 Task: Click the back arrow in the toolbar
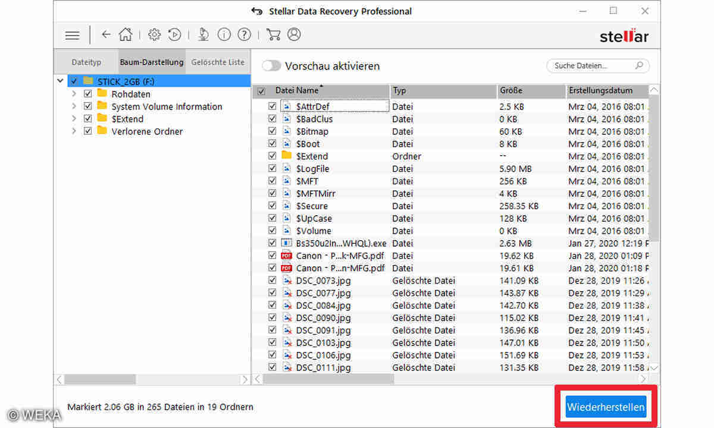click(x=105, y=34)
